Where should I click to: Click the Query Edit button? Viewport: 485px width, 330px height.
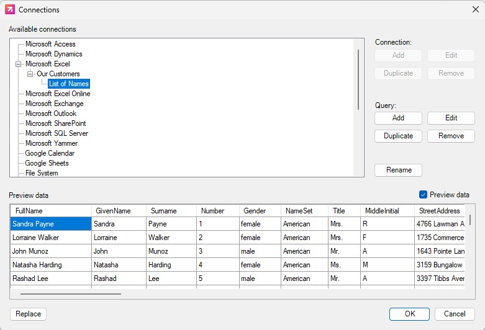tap(451, 118)
